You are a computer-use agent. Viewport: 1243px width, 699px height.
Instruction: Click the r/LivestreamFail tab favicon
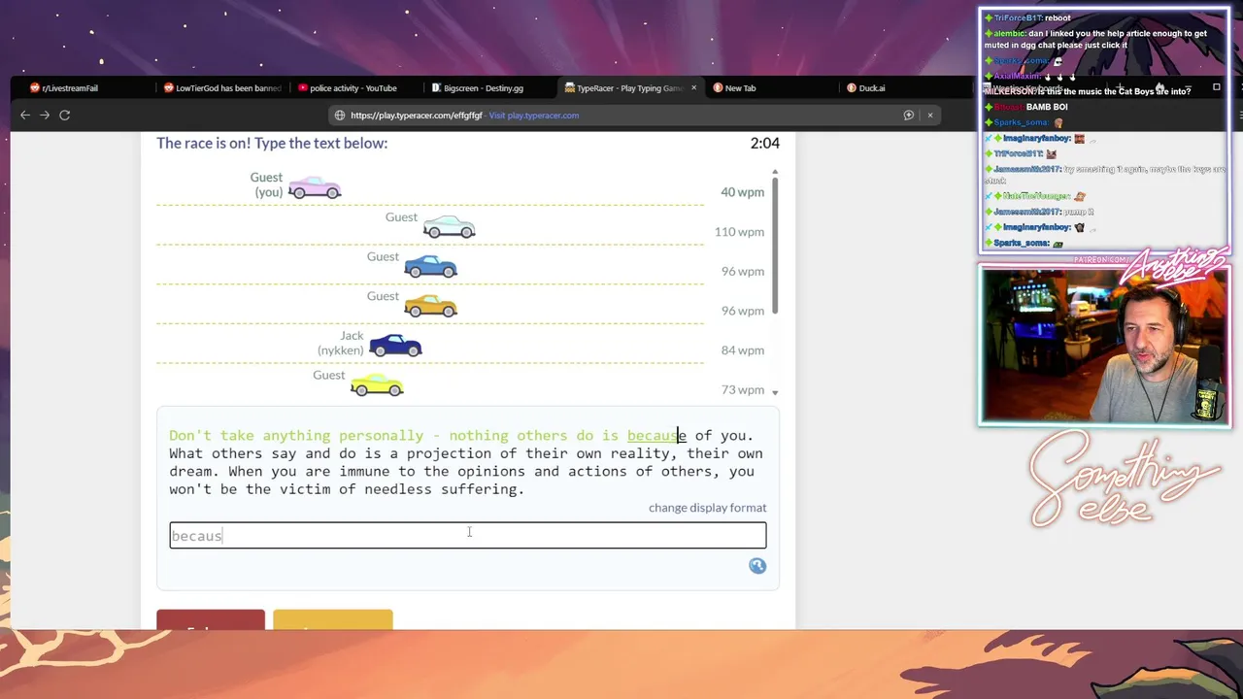pyautogui.click(x=35, y=87)
